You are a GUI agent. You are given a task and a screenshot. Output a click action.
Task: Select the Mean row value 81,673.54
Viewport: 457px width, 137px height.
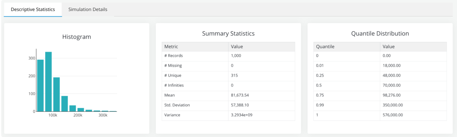pyautogui.click(x=240, y=95)
